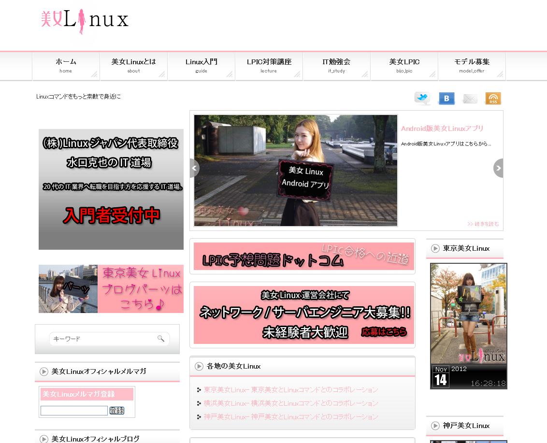Open the LPIC予想問題ドットコム banner
The width and height of the screenshot is (547, 443).
tap(303, 257)
